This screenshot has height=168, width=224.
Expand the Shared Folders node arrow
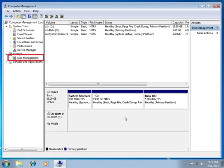tap(10, 38)
